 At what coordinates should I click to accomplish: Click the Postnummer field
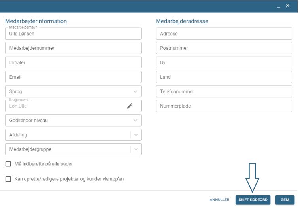coord(224,48)
